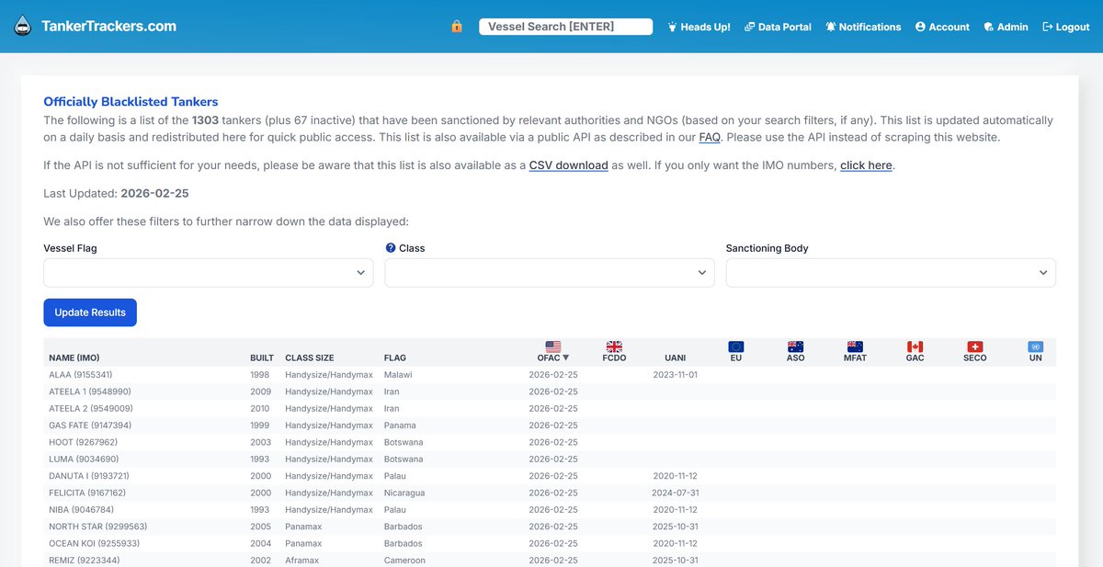This screenshot has width=1103, height=567.
Task: Click the OFAC sort arrow indicator
Action: tap(565, 357)
